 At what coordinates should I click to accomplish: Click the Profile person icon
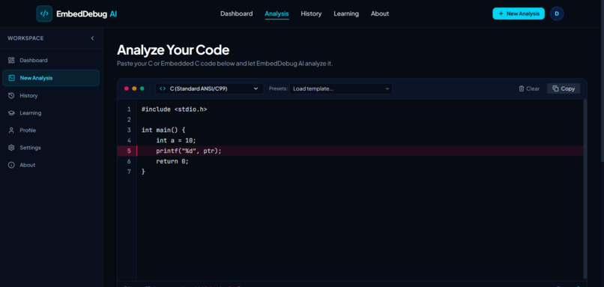(x=11, y=130)
